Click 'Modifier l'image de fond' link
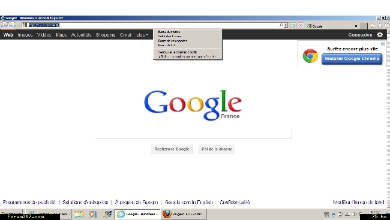 pos(359,202)
